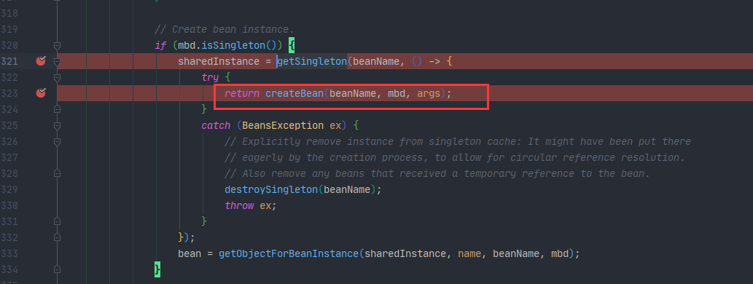
Task: Click line number 333 in the gutter
Action: [9, 253]
